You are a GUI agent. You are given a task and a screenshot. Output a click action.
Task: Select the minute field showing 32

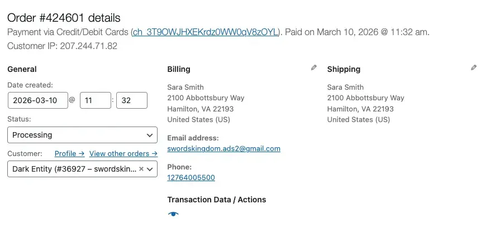click(131, 100)
